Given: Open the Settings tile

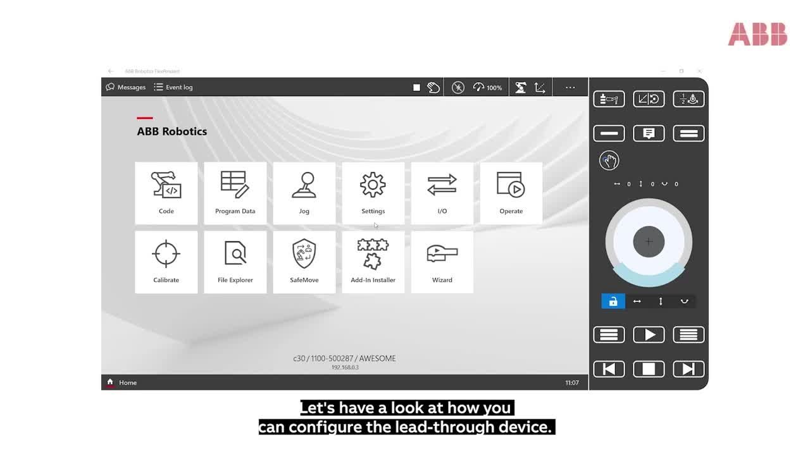Looking at the screenshot, I should (x=373, y=193).
